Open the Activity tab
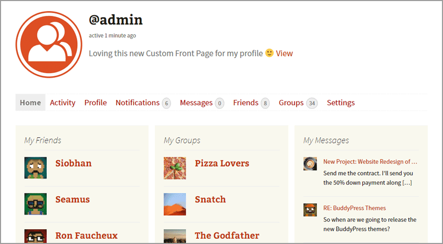 pos(62,103)
